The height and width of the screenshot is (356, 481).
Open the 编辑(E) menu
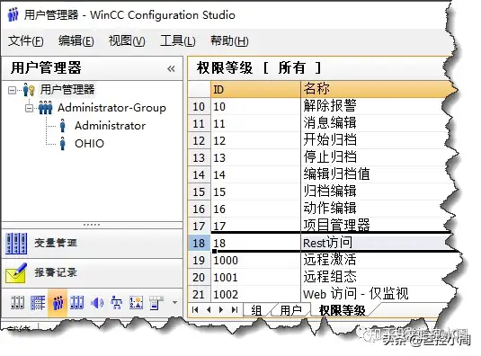76,40
